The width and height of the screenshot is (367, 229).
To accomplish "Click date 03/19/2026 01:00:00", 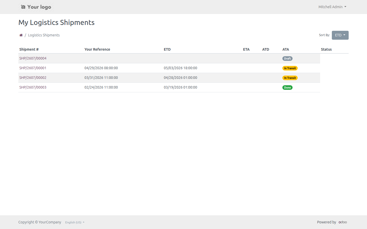I will (180, 87).
